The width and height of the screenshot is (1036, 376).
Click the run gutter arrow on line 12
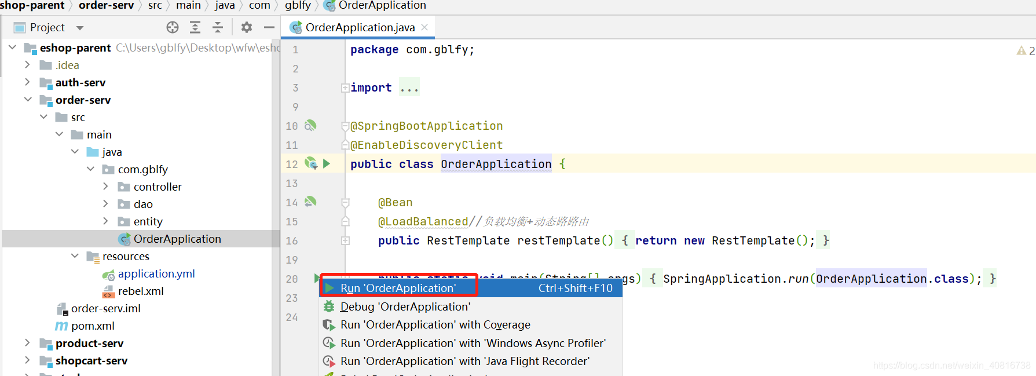coord(327,164)
